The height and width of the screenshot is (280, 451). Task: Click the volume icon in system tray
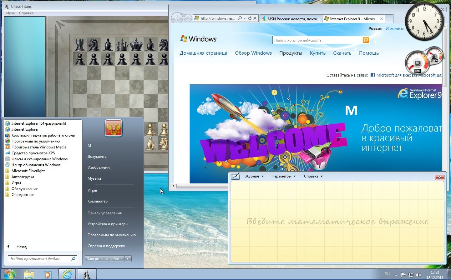[418, 275]
